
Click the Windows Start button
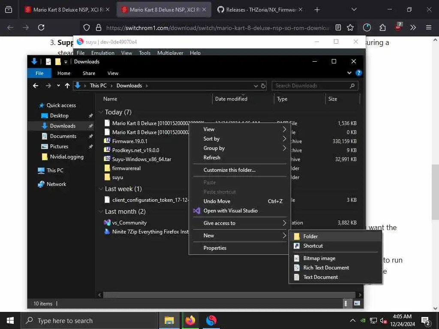pyautogui.click(x=10, y=320)
